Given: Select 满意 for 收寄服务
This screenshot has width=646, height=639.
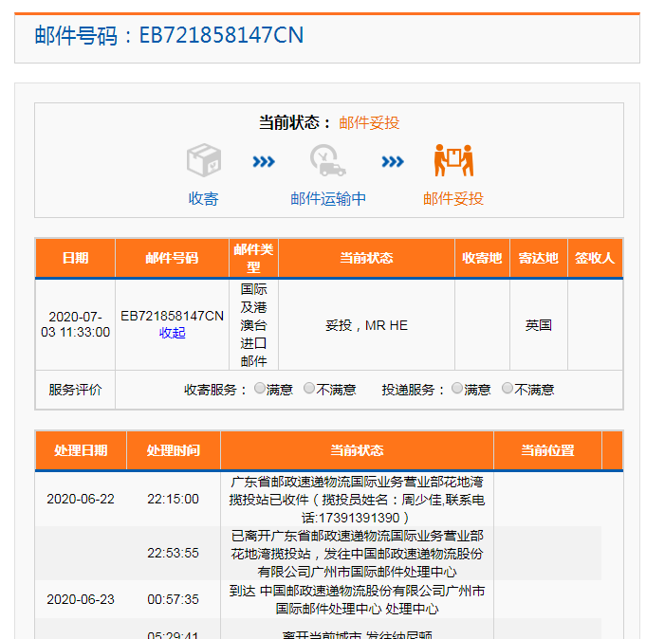Looking at the screenshot, I should coord(260,388).
